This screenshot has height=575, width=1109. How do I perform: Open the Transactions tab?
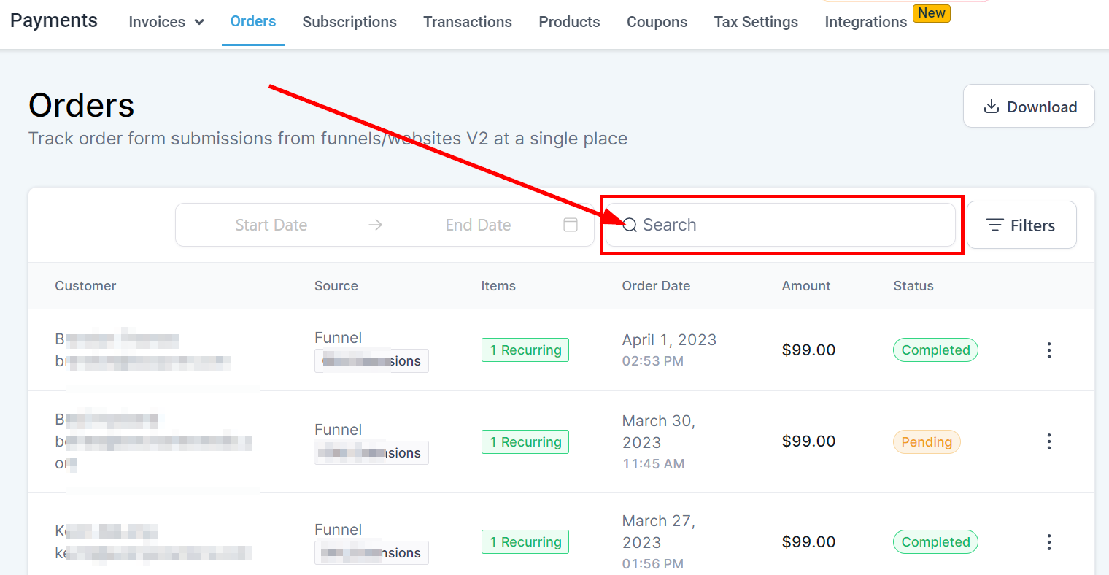tap(468, 22)
